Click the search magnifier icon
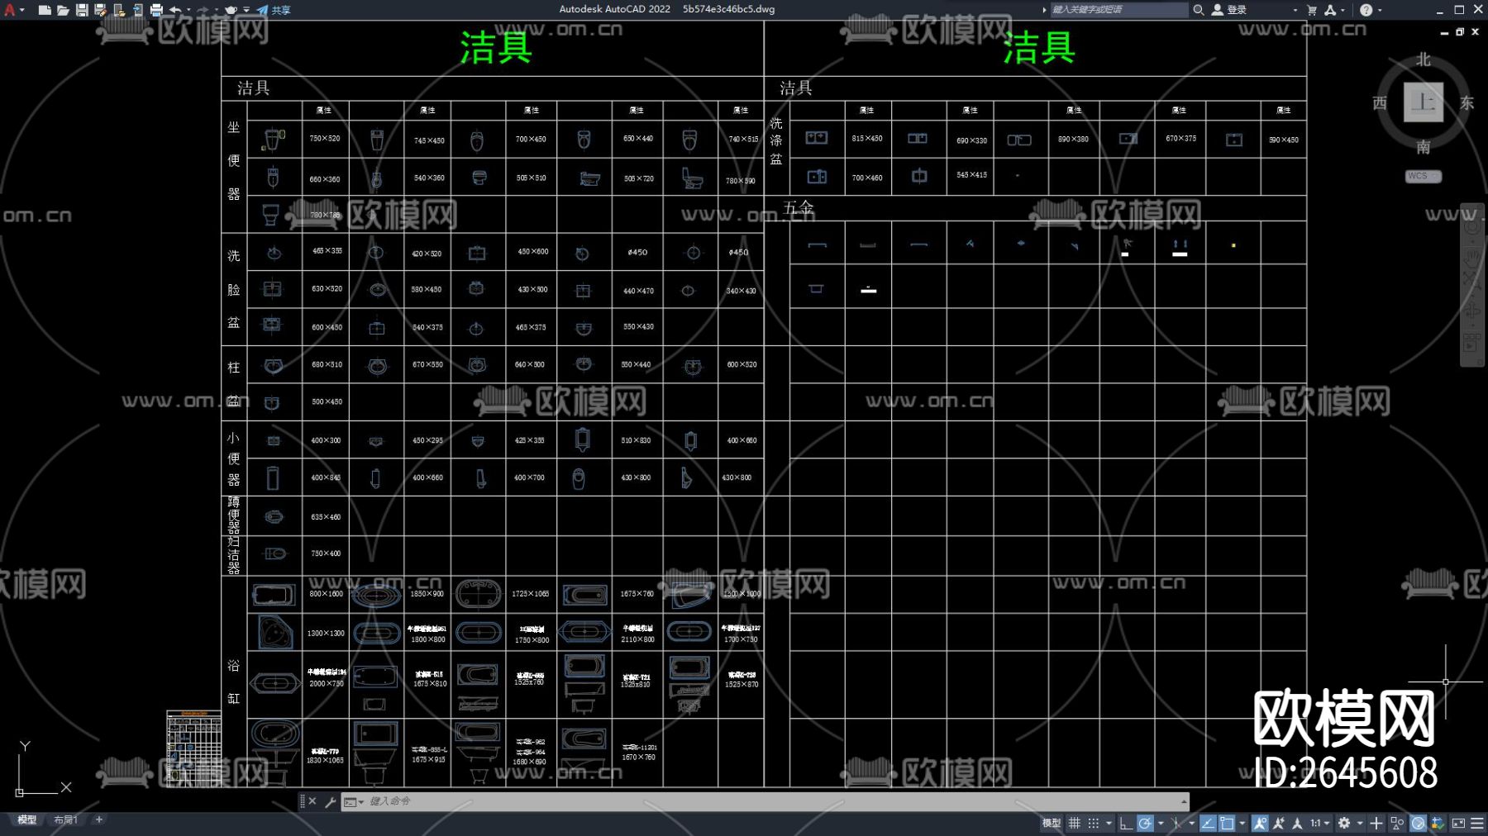Screen dimensions: 1488x836 pyautogui.click(x=1198, y=10)
